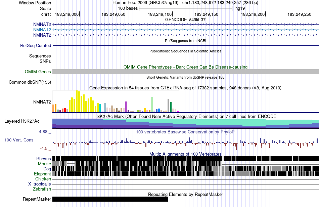Click the GENCODE V49lift37 track title
Viewport: 319px width, 207px height.
coord(185,20)
